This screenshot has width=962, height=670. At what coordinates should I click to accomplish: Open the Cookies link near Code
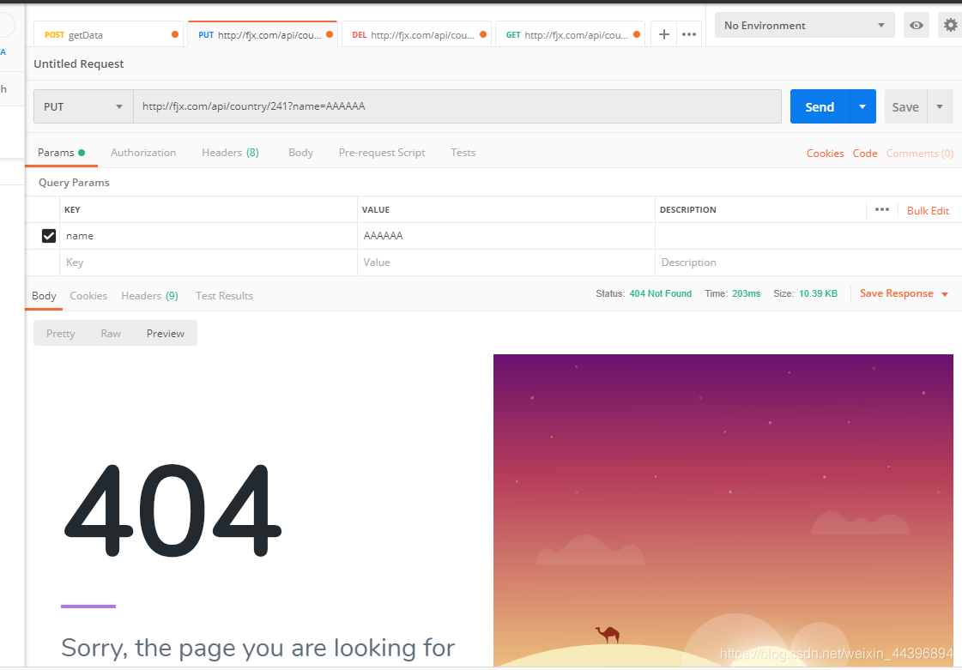click(825, 154)
